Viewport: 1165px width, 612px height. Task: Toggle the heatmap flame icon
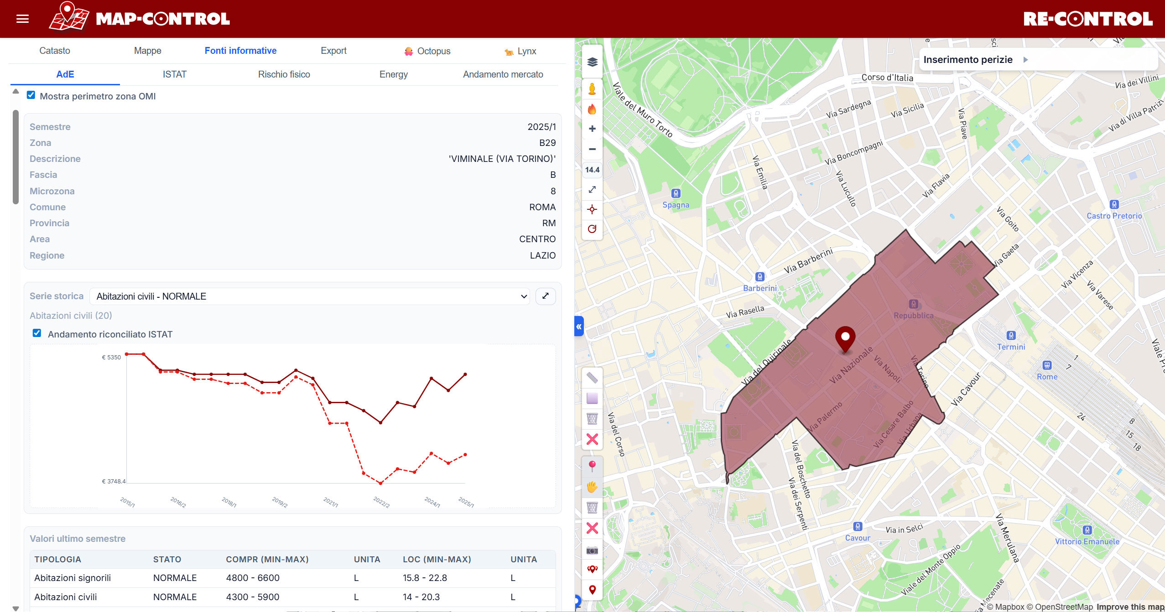pos(592,109)
